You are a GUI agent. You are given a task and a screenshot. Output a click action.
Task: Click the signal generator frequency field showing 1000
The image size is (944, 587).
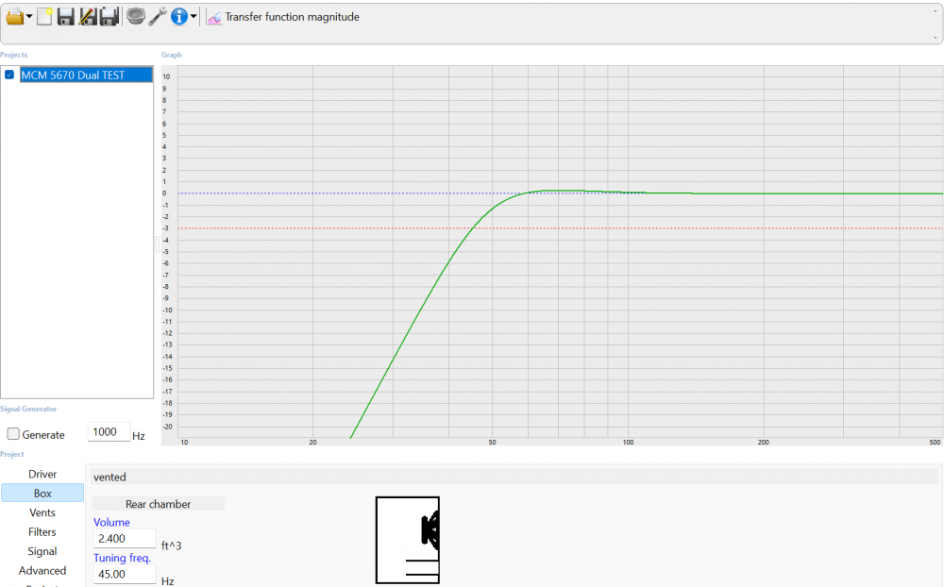point(108,432)
